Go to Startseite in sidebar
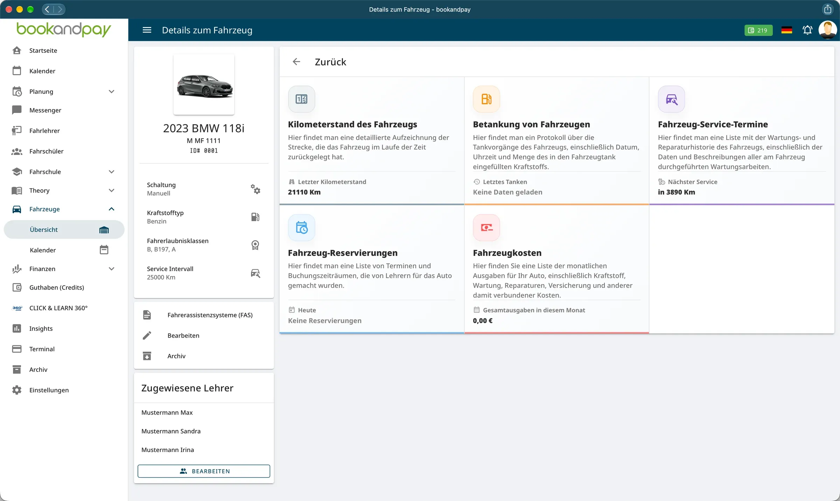 [64, 50]
